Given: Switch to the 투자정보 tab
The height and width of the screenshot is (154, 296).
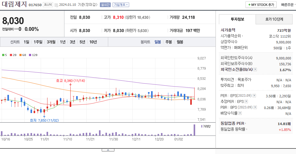Looking at the screenshot, I should [x=237, y=19].
